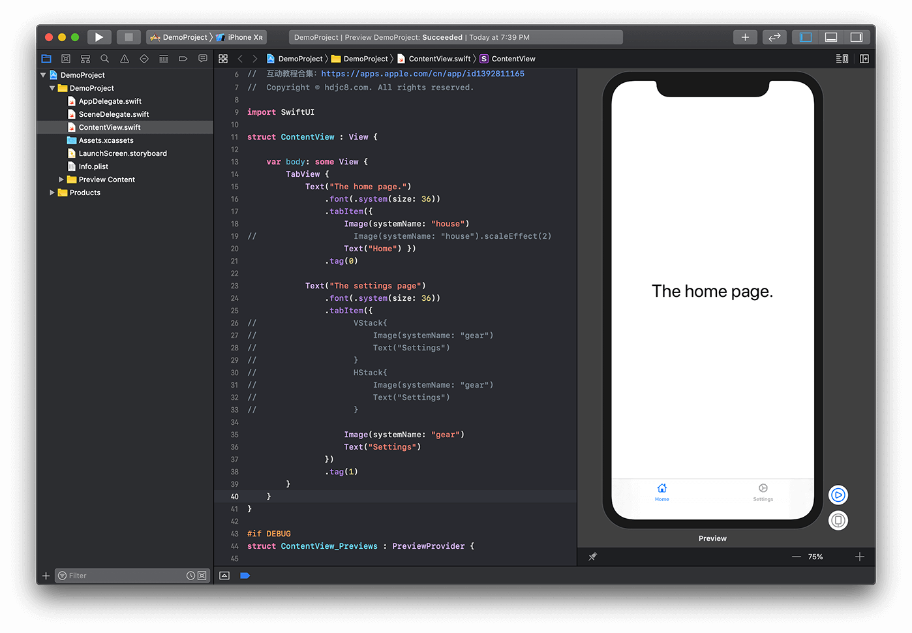Open the Library with the plus button

pos(745,37)
